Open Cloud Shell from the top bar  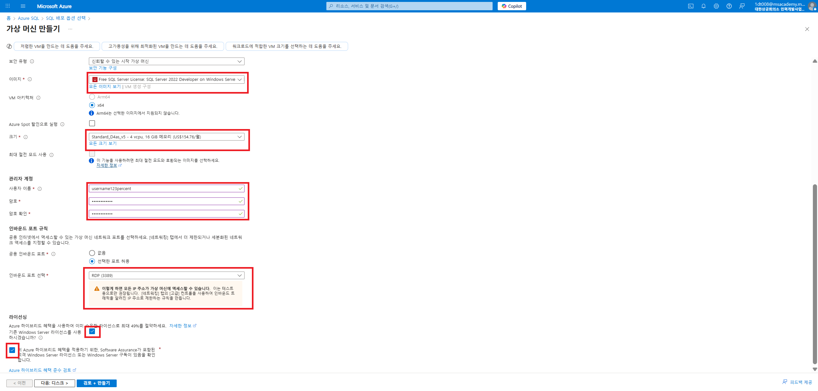coord(690,6)
